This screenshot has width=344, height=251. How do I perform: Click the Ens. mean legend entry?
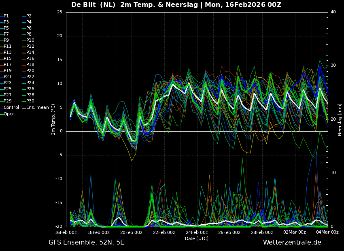coord(37,108)
